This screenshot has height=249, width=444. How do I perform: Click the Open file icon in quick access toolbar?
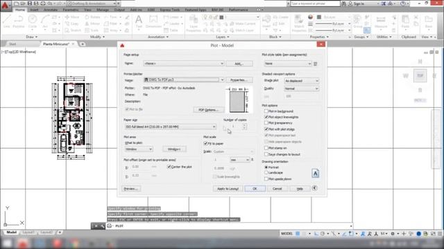click(x=23, y=3)
